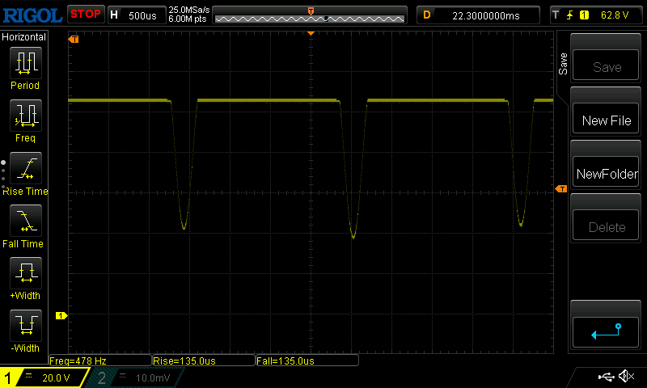Screen dimensions: 647x388
Task: Select the channel 2 tab at 10.0mV
Action: 135,377
